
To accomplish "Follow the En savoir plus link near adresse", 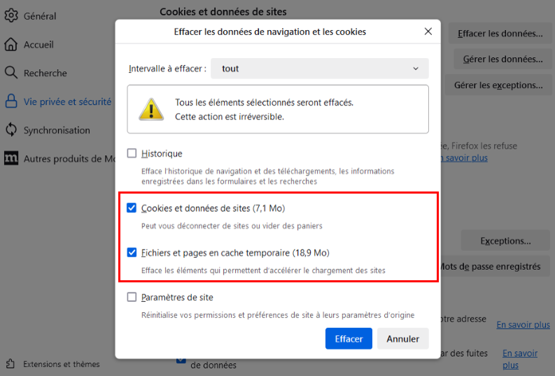I will click(523, 324).
